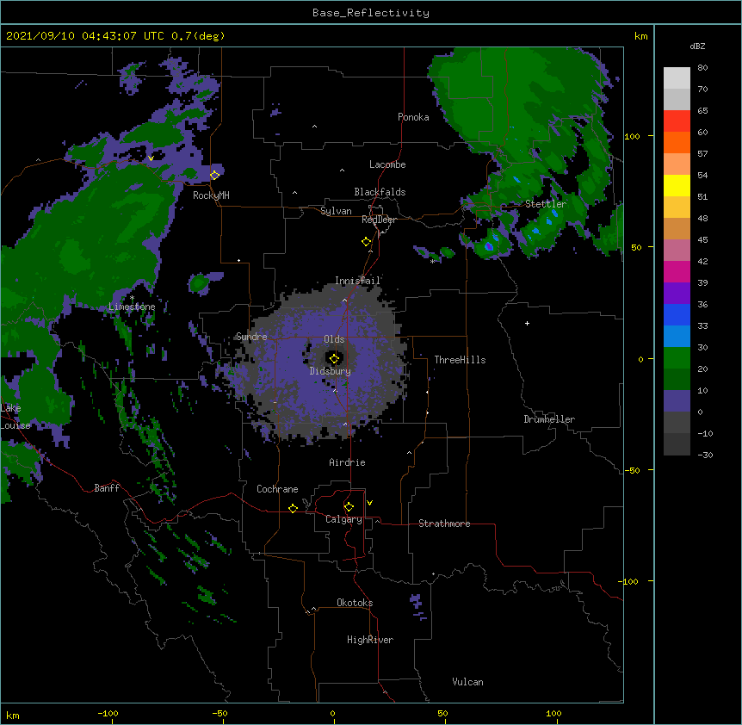Select the asterisk marker above Limestone
The height and width of the screenshot is (725, 742).
132,298
